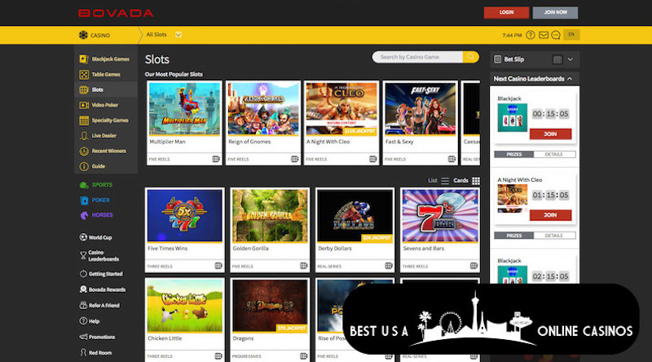
Task: Open the help question mark icon
Action: [x=531, y=35]
